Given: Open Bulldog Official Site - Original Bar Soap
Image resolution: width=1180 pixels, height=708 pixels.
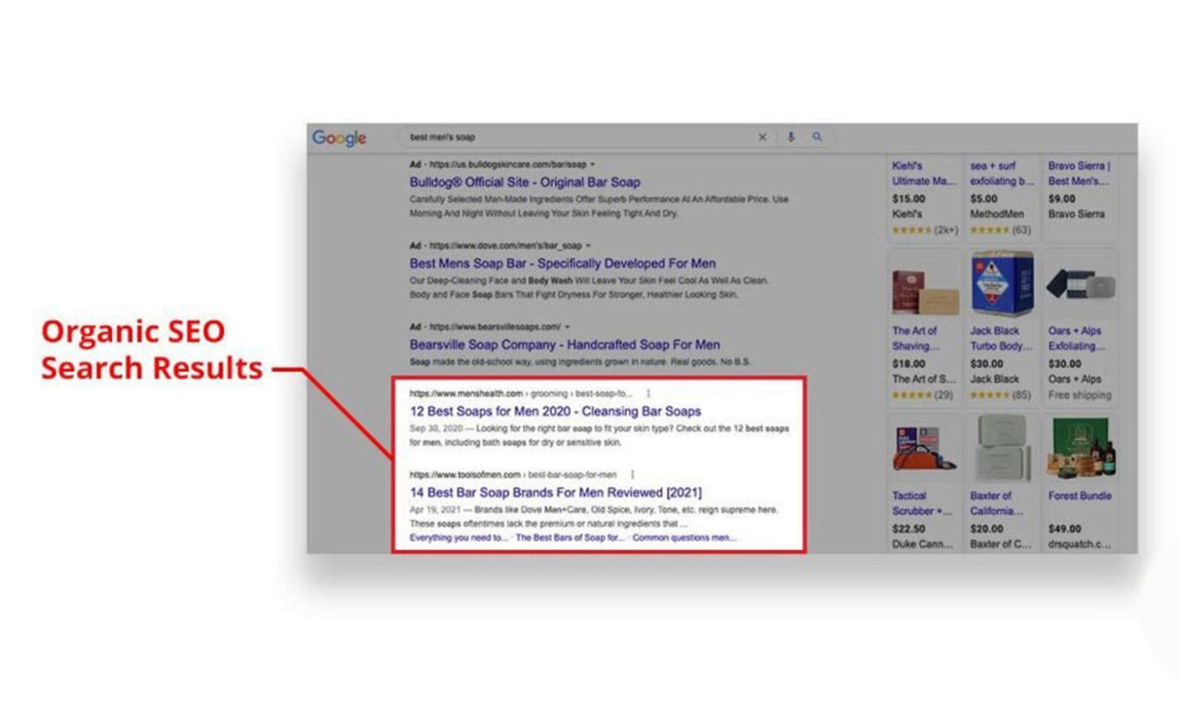Looking at the screenshot, I should click(x=525, y=182).
